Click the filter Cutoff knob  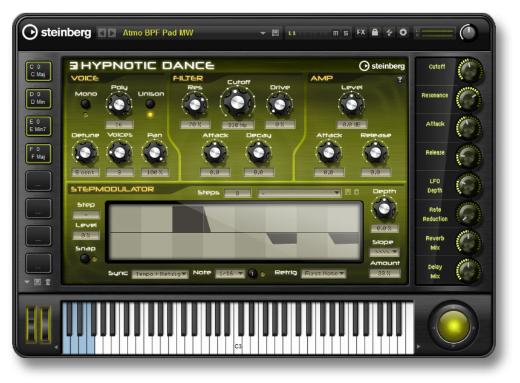237,102
